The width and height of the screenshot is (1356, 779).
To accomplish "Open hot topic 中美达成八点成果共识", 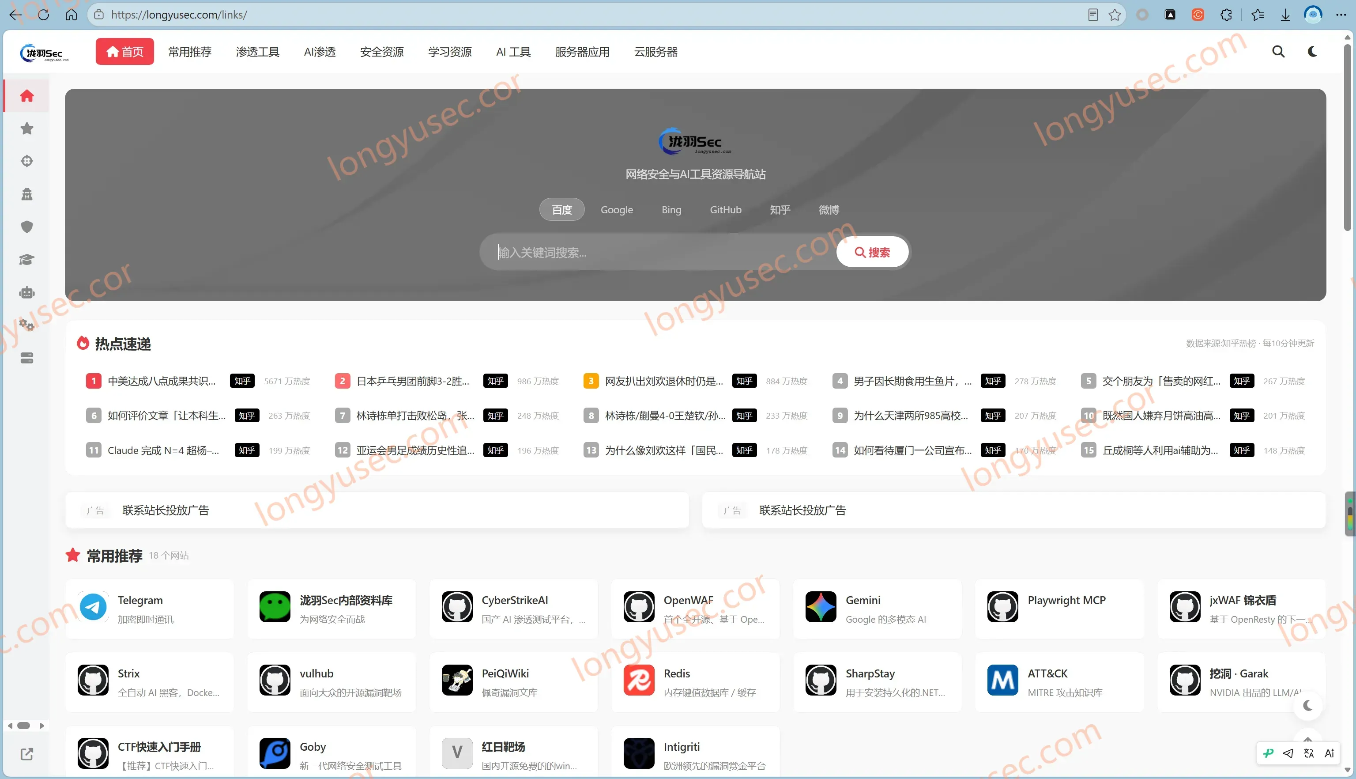I will pyautogui.click(x=162, y=381).
